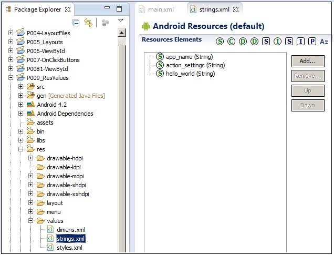Toggle the square I Integer Array filter
Viewport: 334px width, 255px height.
tap(300, 42)
